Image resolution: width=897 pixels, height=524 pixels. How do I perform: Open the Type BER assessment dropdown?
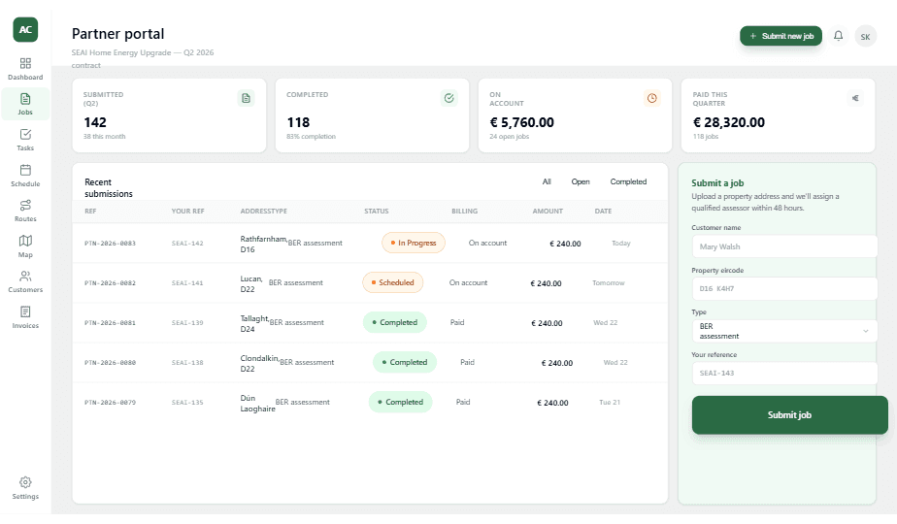pos(783,331)
